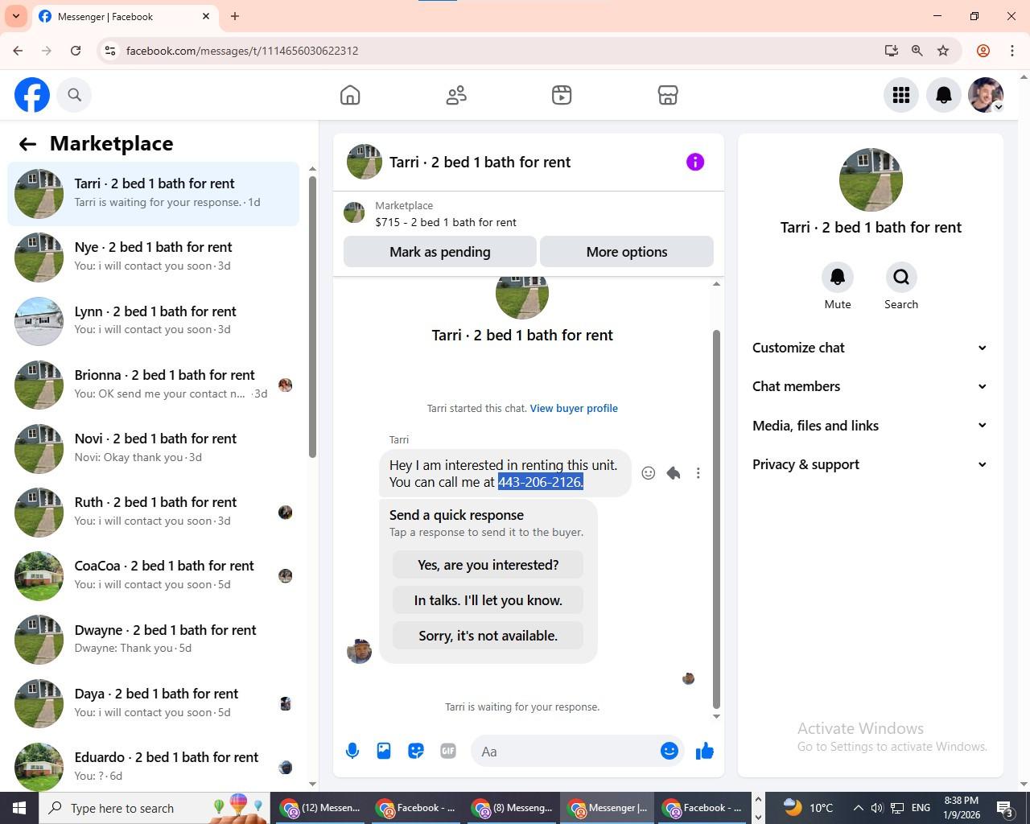Go to the Home feed icon
The image size is (1030, 824).
pos(350,95)
